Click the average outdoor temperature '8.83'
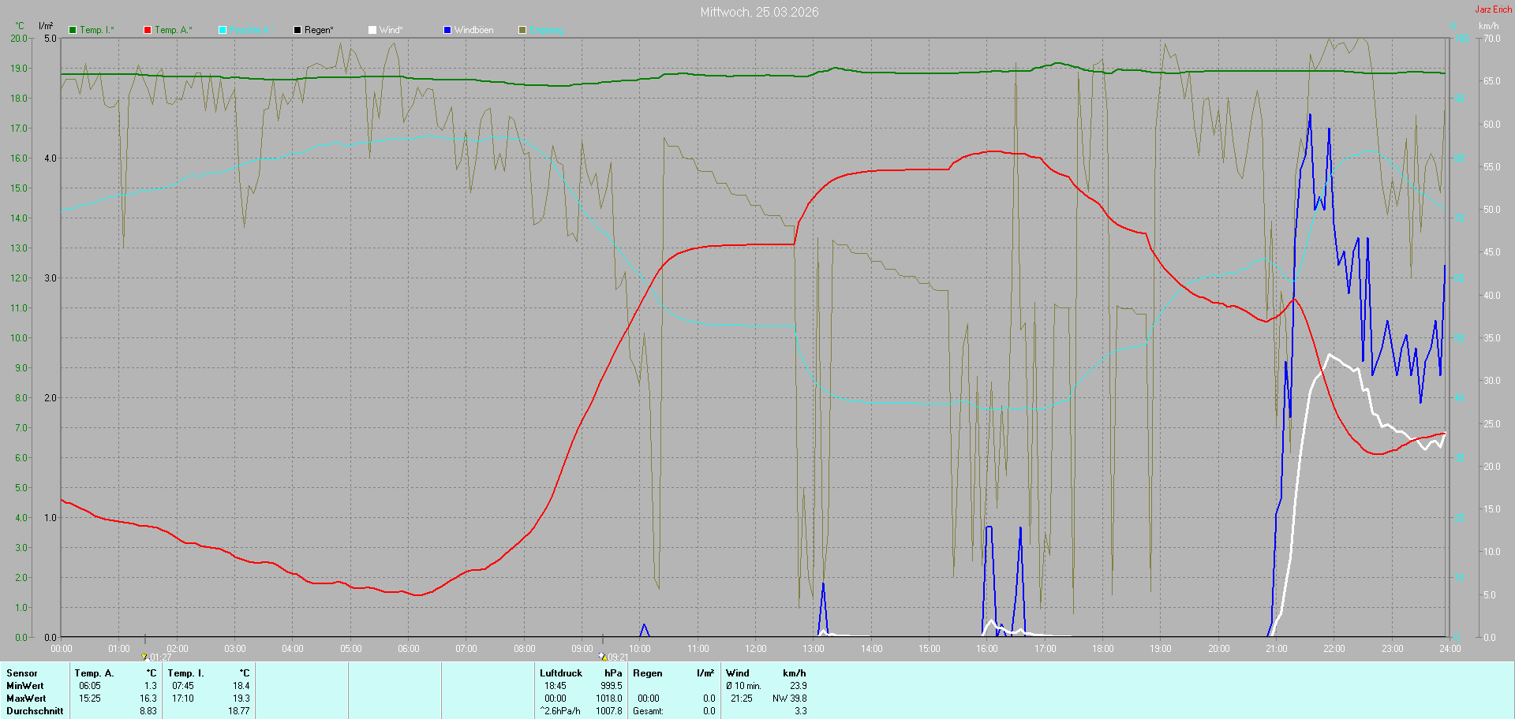 tap(148, 711)
